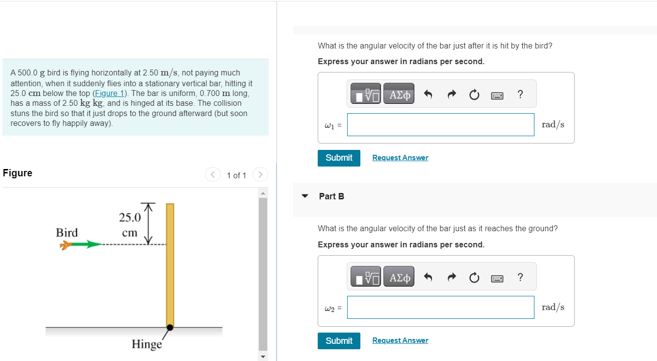
Task: Open Greek symbols palette for ω1
Action: pos(400,95)
